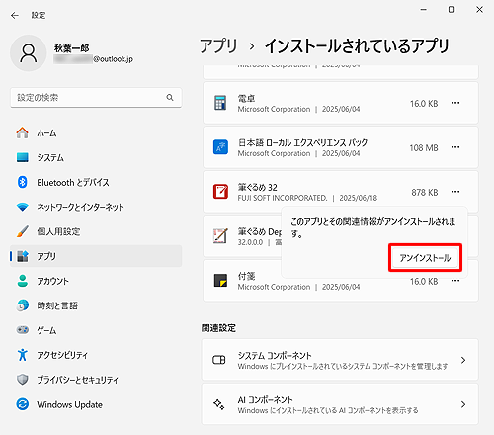Viewport: 494px width, 435px height.
Task: Click the アクセシビリティ figure icon
Action: pos(23,355)
